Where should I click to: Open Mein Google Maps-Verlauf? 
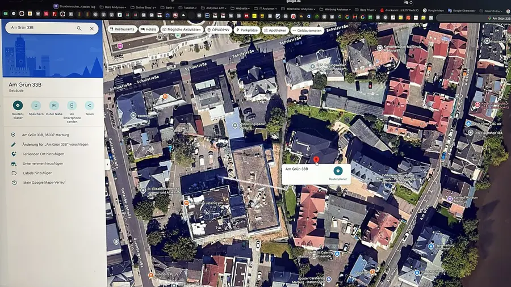coord(44,183)
